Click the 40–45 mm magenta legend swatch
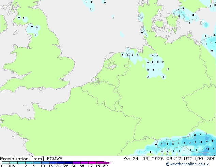 coord(92,163)
